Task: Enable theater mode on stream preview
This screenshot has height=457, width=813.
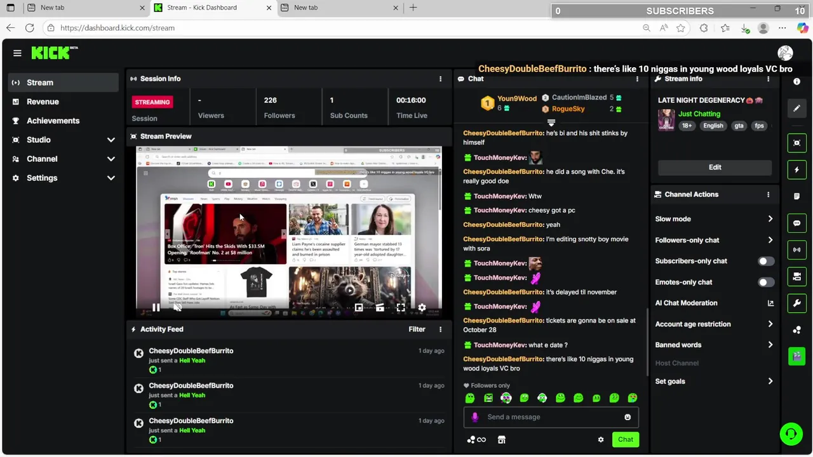Action: point(380,308)
